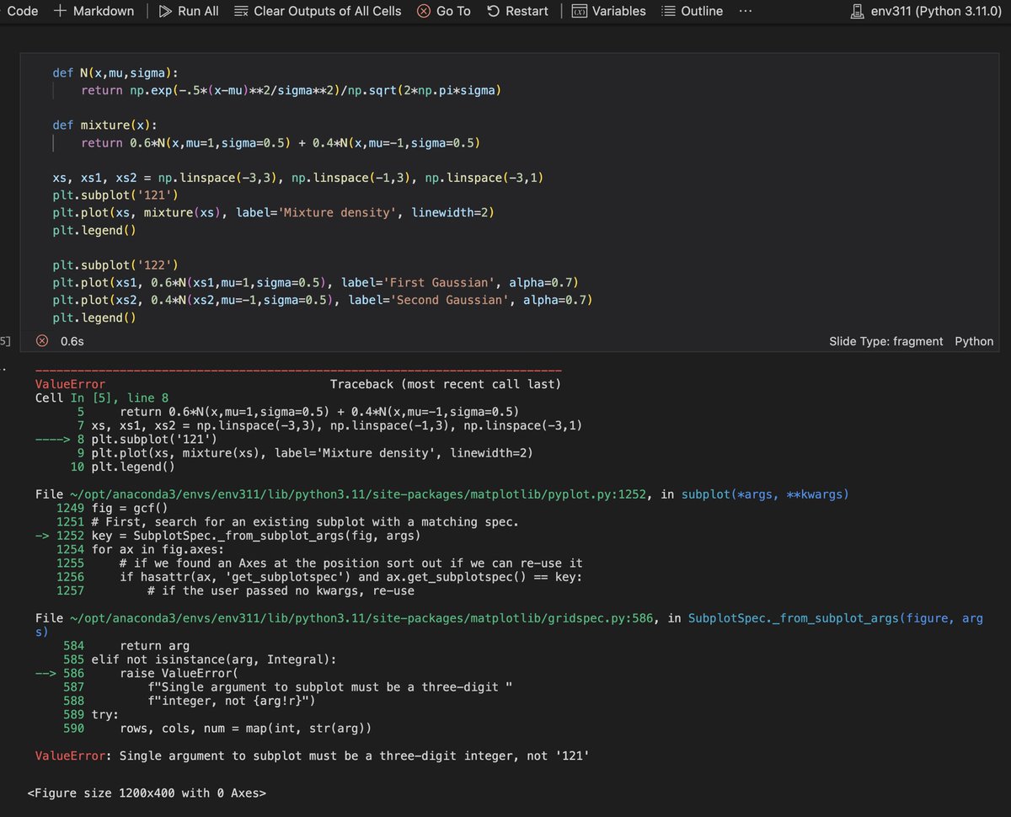Click the final ValueError message line
The width and height of the screenshot is (1011, 817).
[312, 756]
